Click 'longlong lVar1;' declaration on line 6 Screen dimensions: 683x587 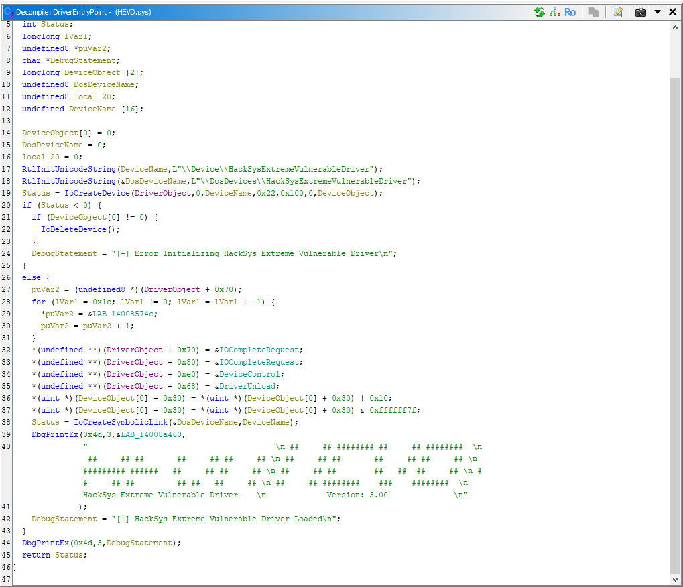pyautogui.click(x=57, y=37)
